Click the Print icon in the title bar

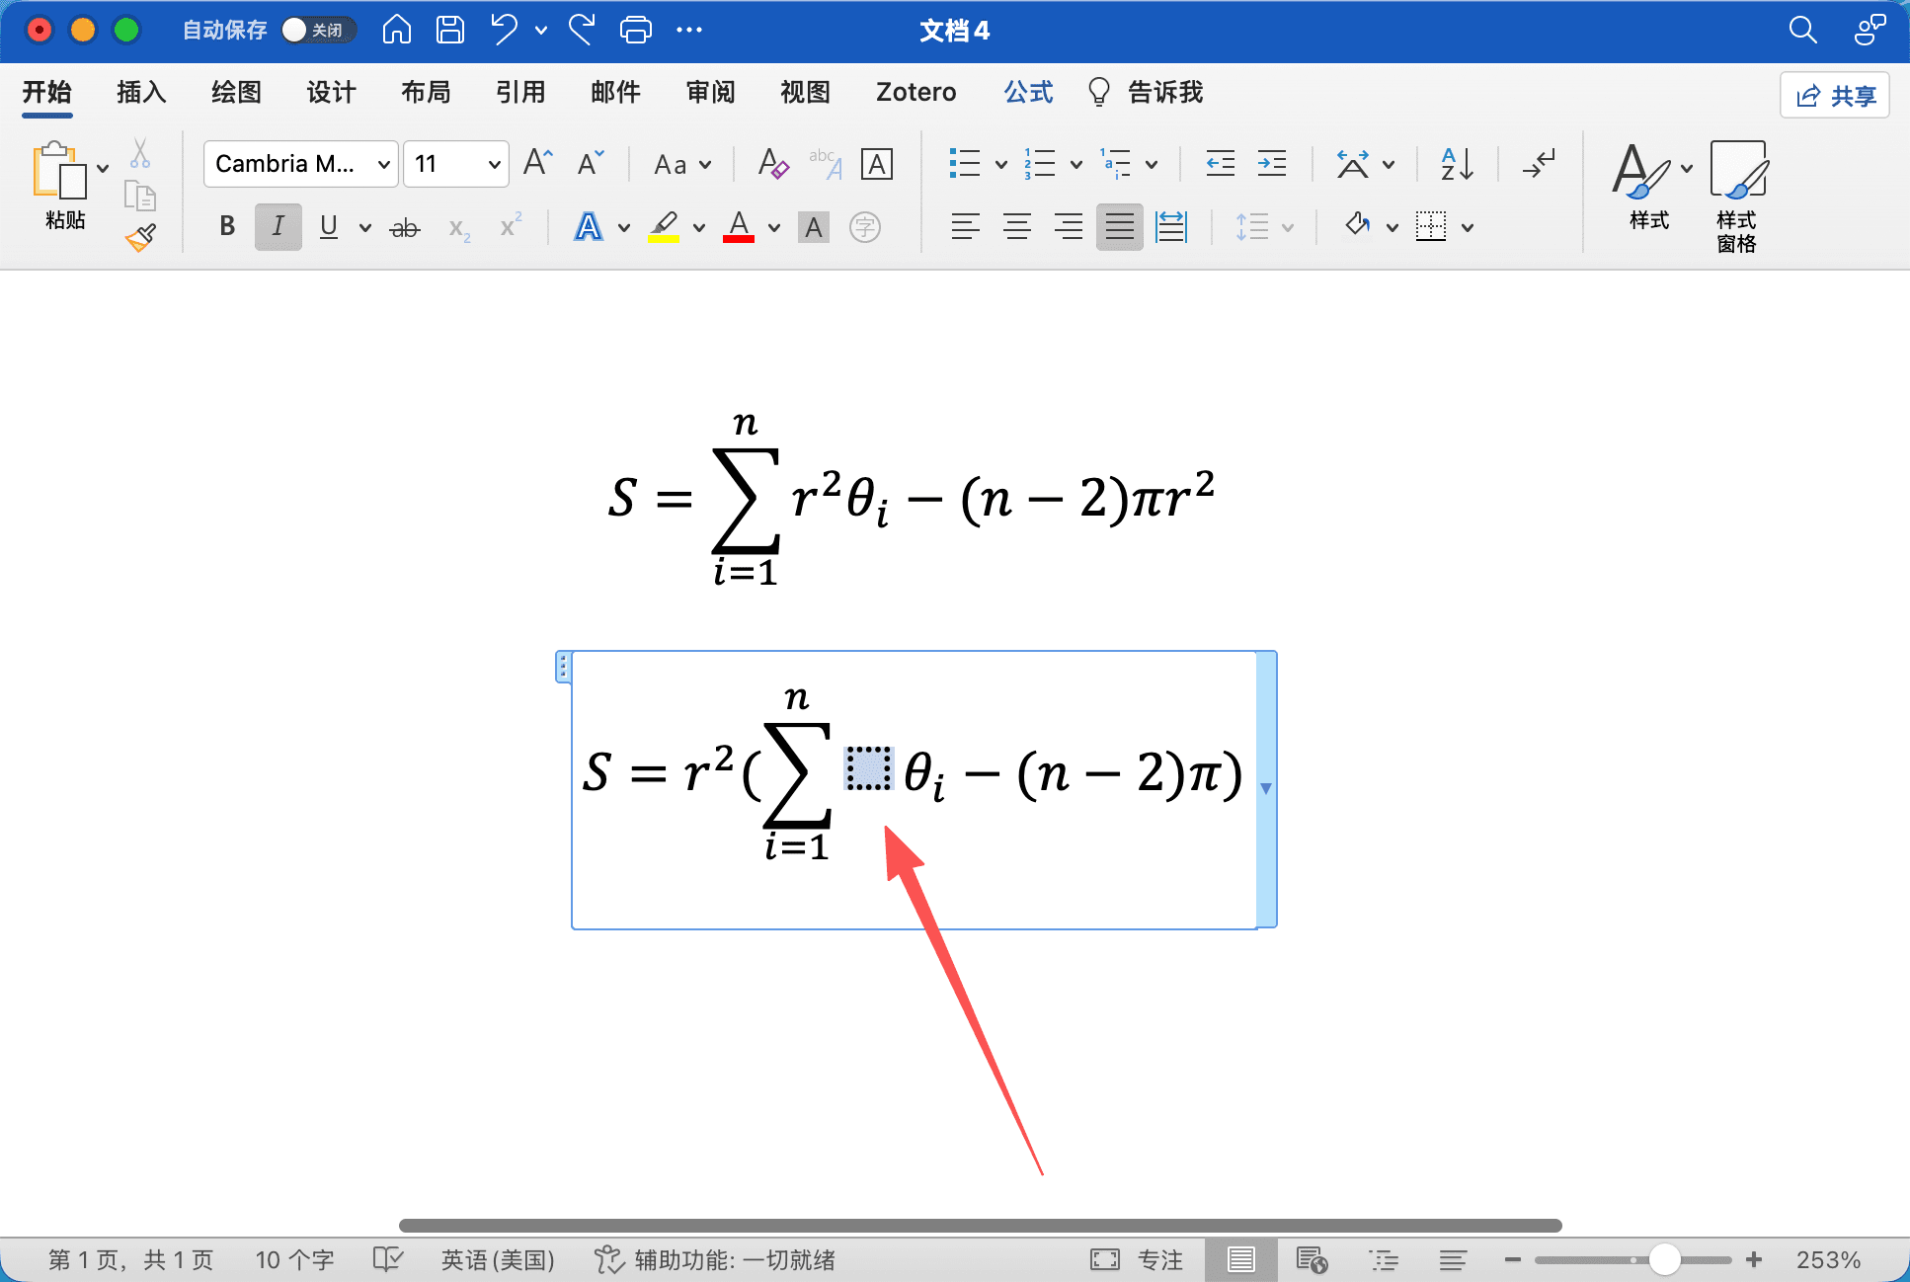coord(635,30)
